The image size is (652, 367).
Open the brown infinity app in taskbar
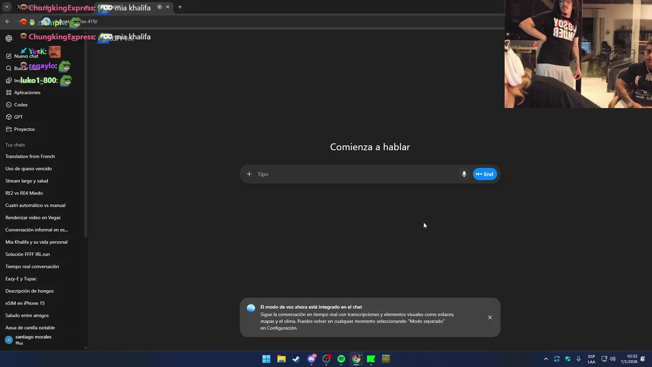386,359
